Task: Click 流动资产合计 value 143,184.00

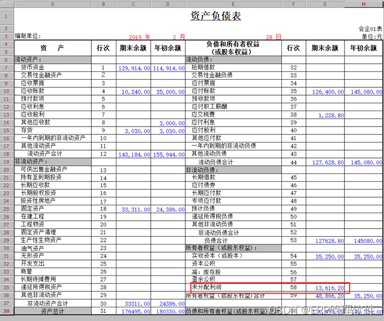Action: (x=134, y=155)
